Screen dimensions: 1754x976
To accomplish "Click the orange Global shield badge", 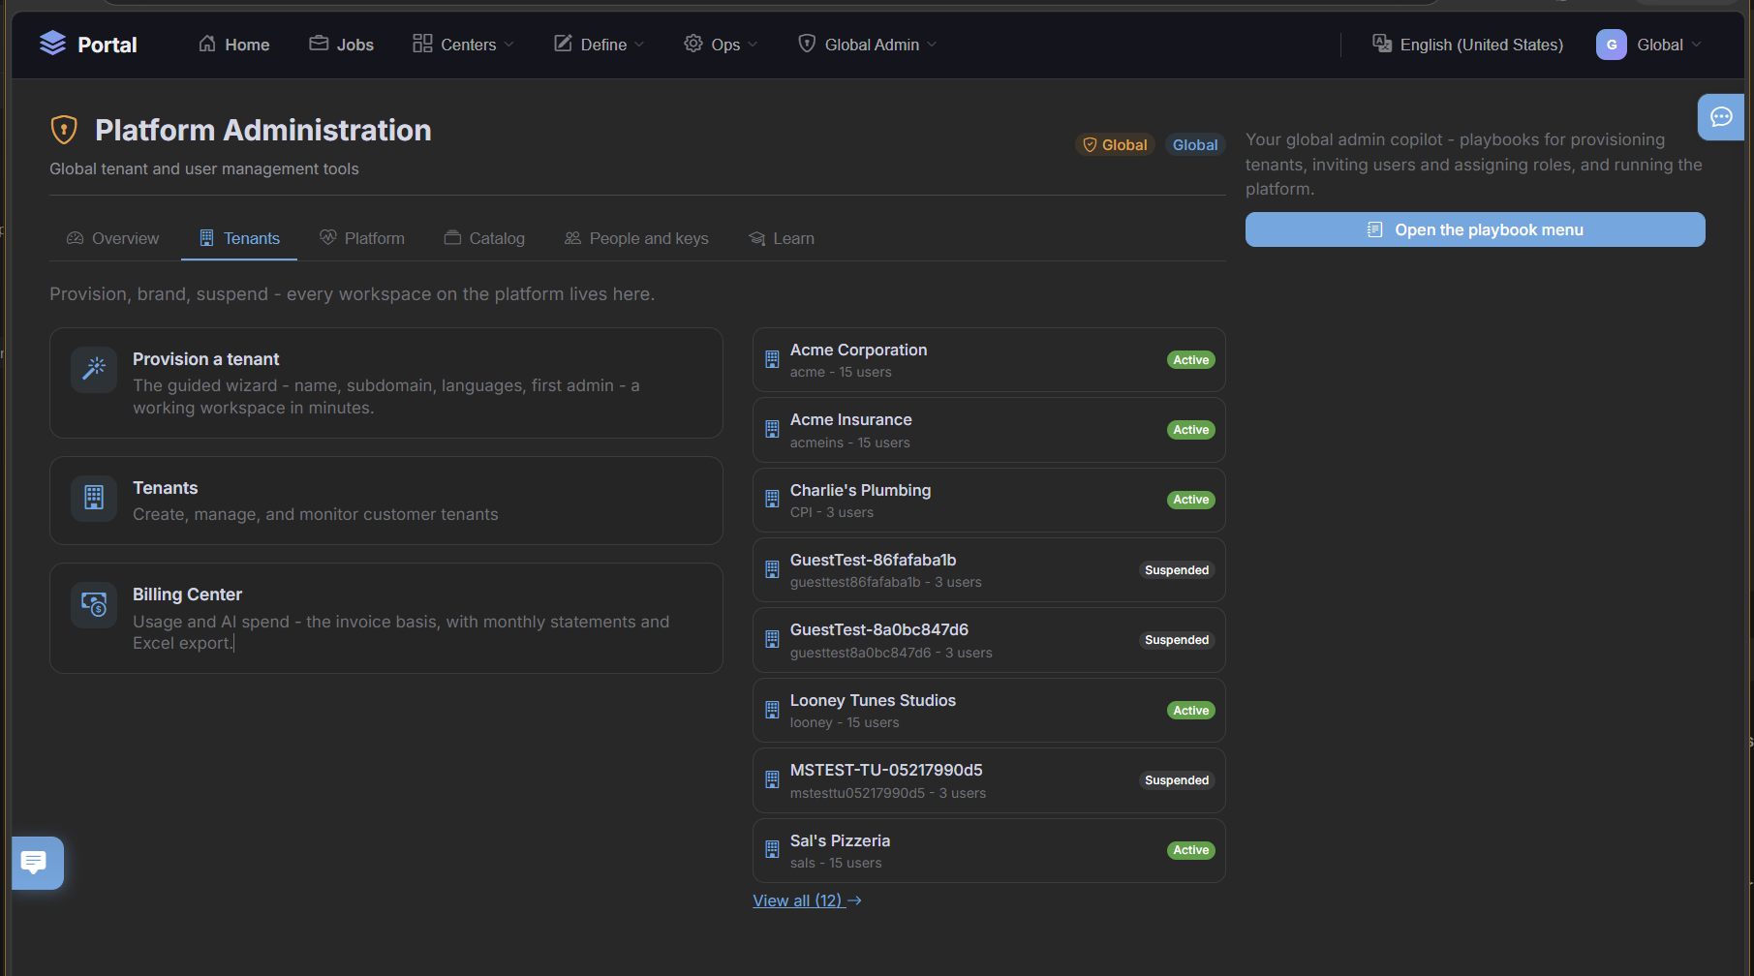I will pos(1115,144).
